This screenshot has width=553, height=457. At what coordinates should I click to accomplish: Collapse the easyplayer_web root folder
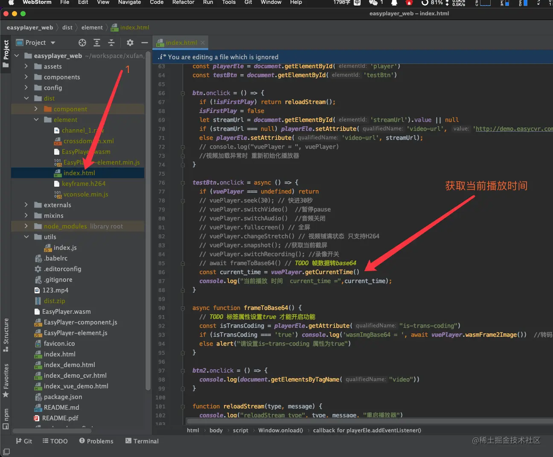[17, 56]
